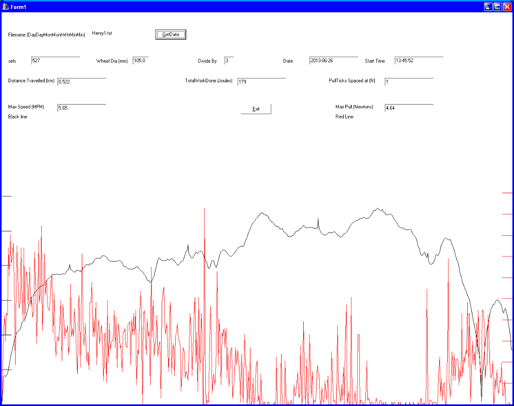Click the TotalWorkDone (Joules) label
514x406 pixels.
point(208,81)
